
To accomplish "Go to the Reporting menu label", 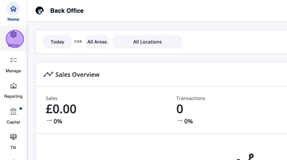I will click(x=13, y=97).
